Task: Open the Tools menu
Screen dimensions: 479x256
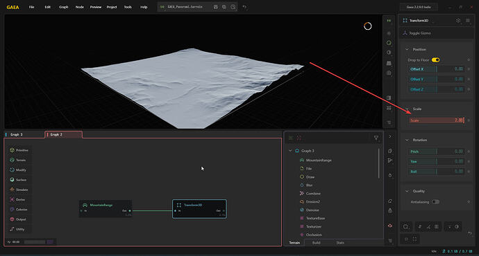Action: [x=128, y=7]
